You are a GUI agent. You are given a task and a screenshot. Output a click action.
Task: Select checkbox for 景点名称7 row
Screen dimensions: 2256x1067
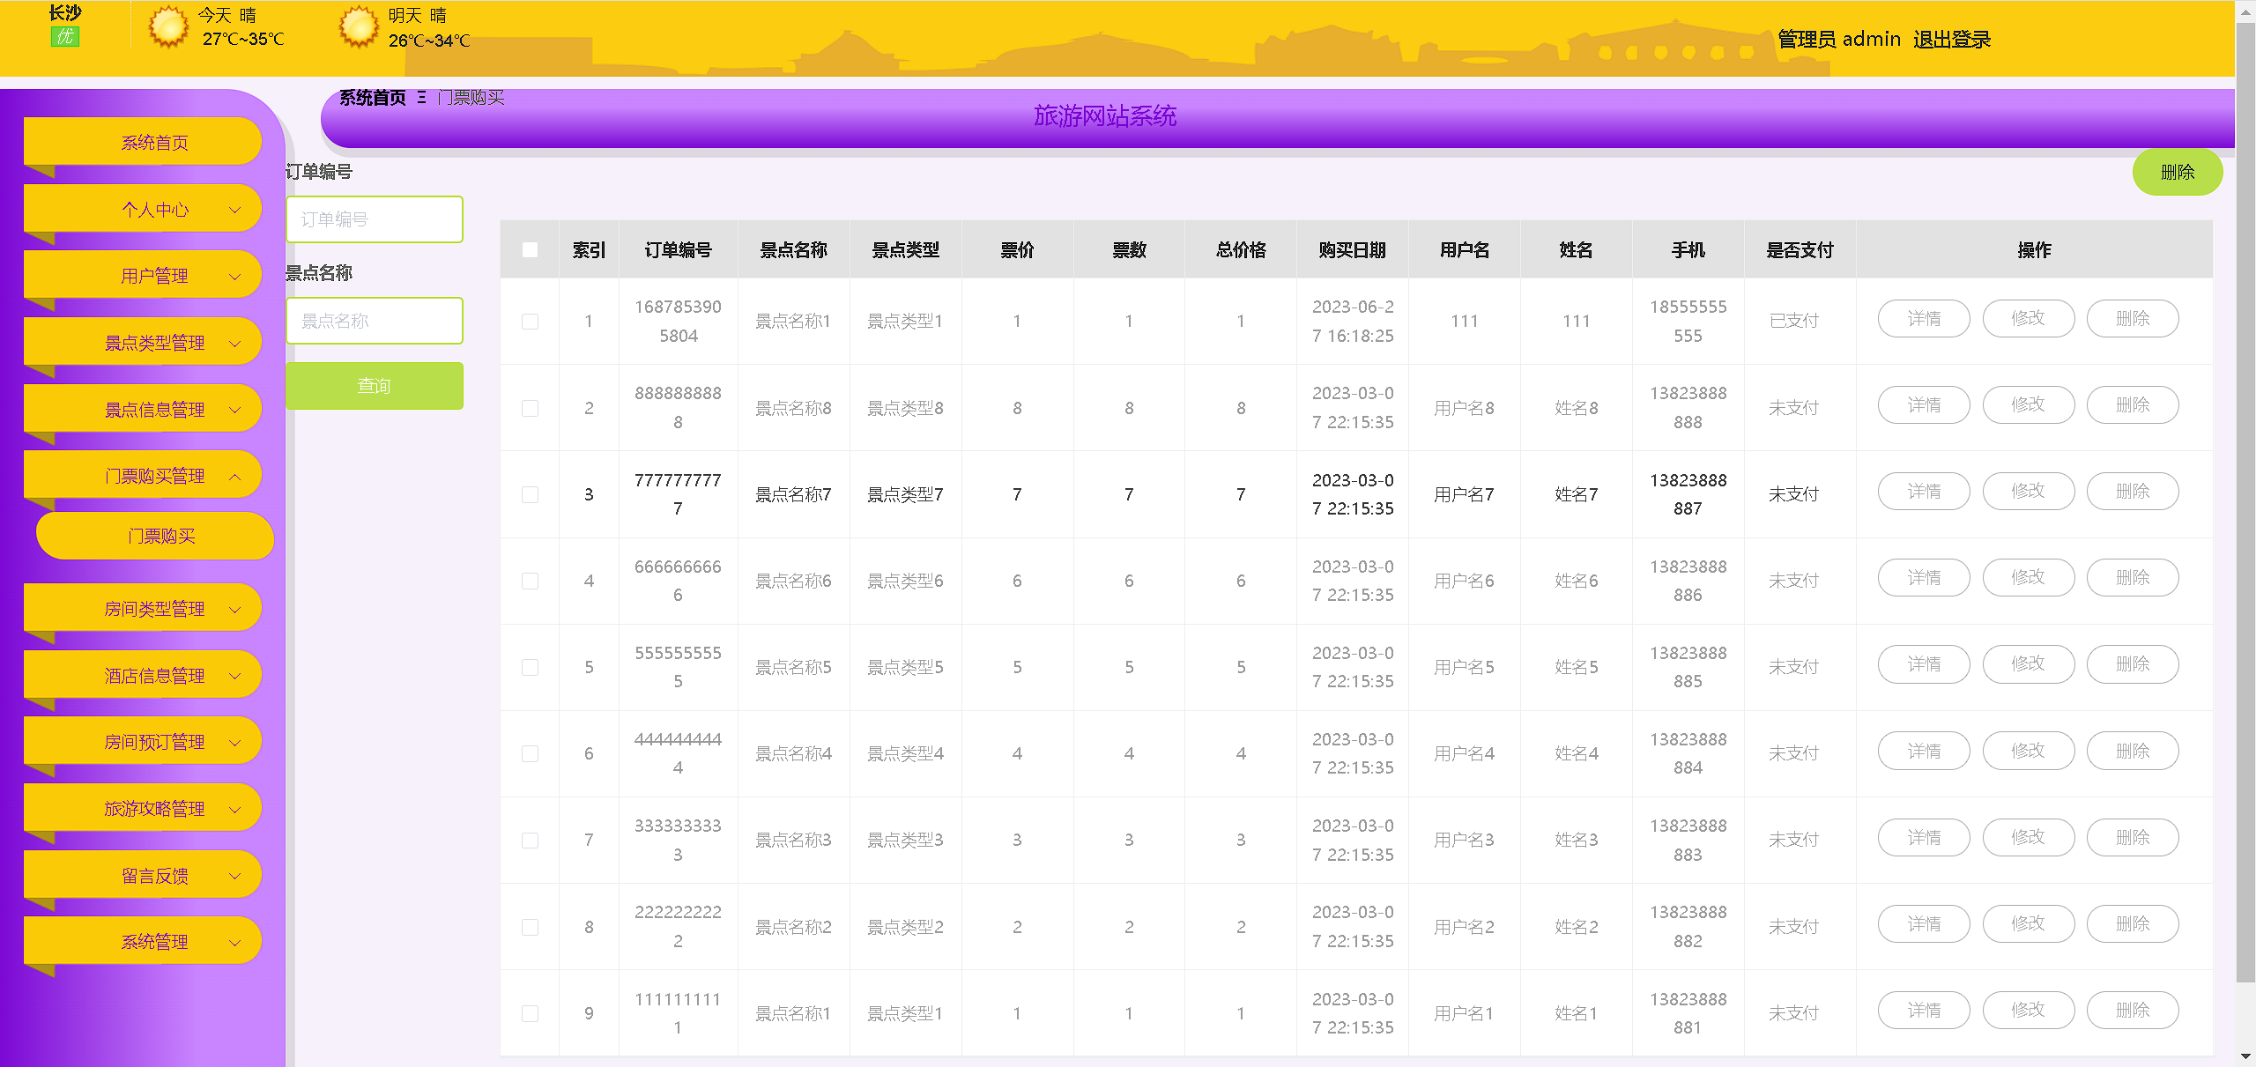(x=530, y=494)
